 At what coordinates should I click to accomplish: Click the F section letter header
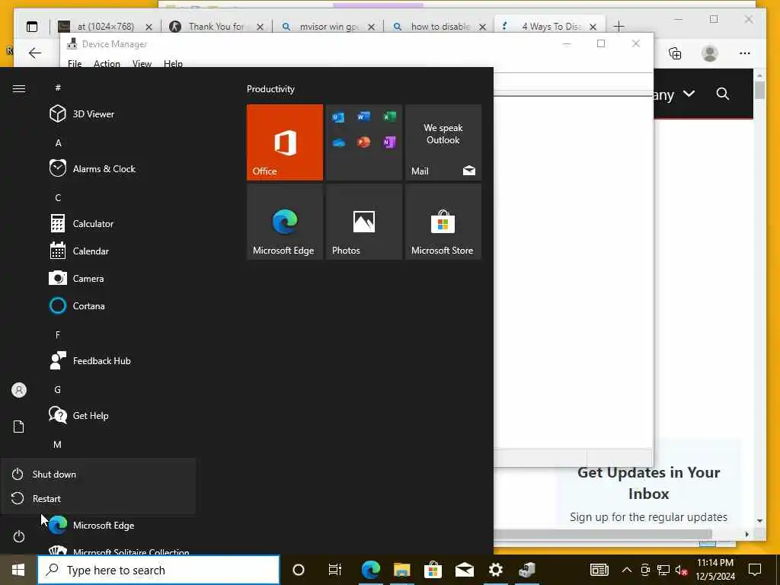(x=58, y=335)
